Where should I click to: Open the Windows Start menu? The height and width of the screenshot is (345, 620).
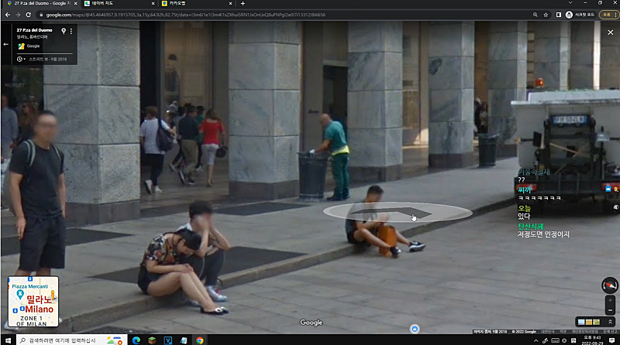8,340
